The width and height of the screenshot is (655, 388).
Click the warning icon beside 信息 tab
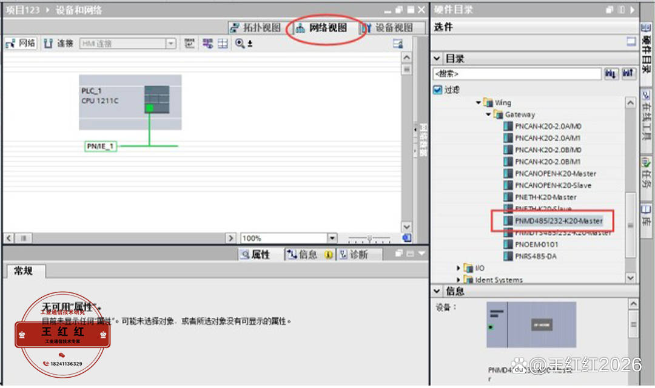(x=329, y=255)
